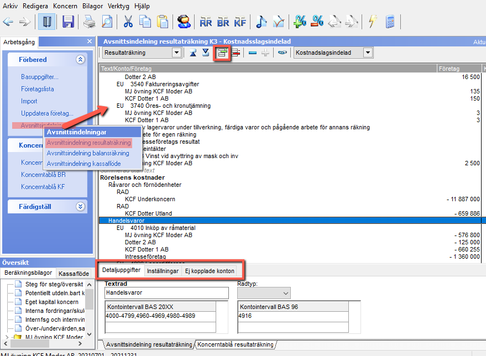Cut with the scissors icon
Viewport: 486px width, 356px height.
pos(128,22)
